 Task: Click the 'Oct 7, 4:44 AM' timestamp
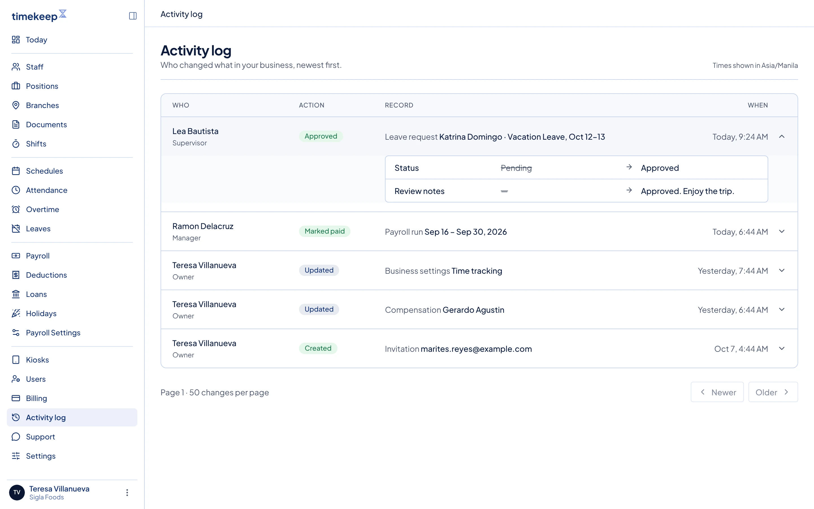tap(741, 349)
